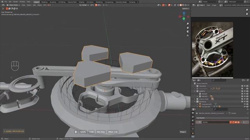Click the Scene name selector field
250x140 pixels.
[x=210, y=2]
